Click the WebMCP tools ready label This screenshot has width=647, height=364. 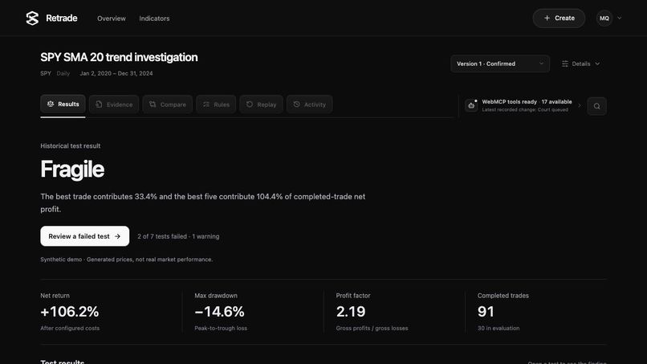click(510, 101)
